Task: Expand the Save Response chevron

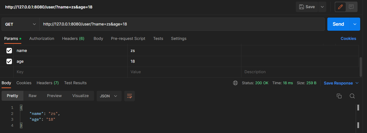Action: pos(357,83)
